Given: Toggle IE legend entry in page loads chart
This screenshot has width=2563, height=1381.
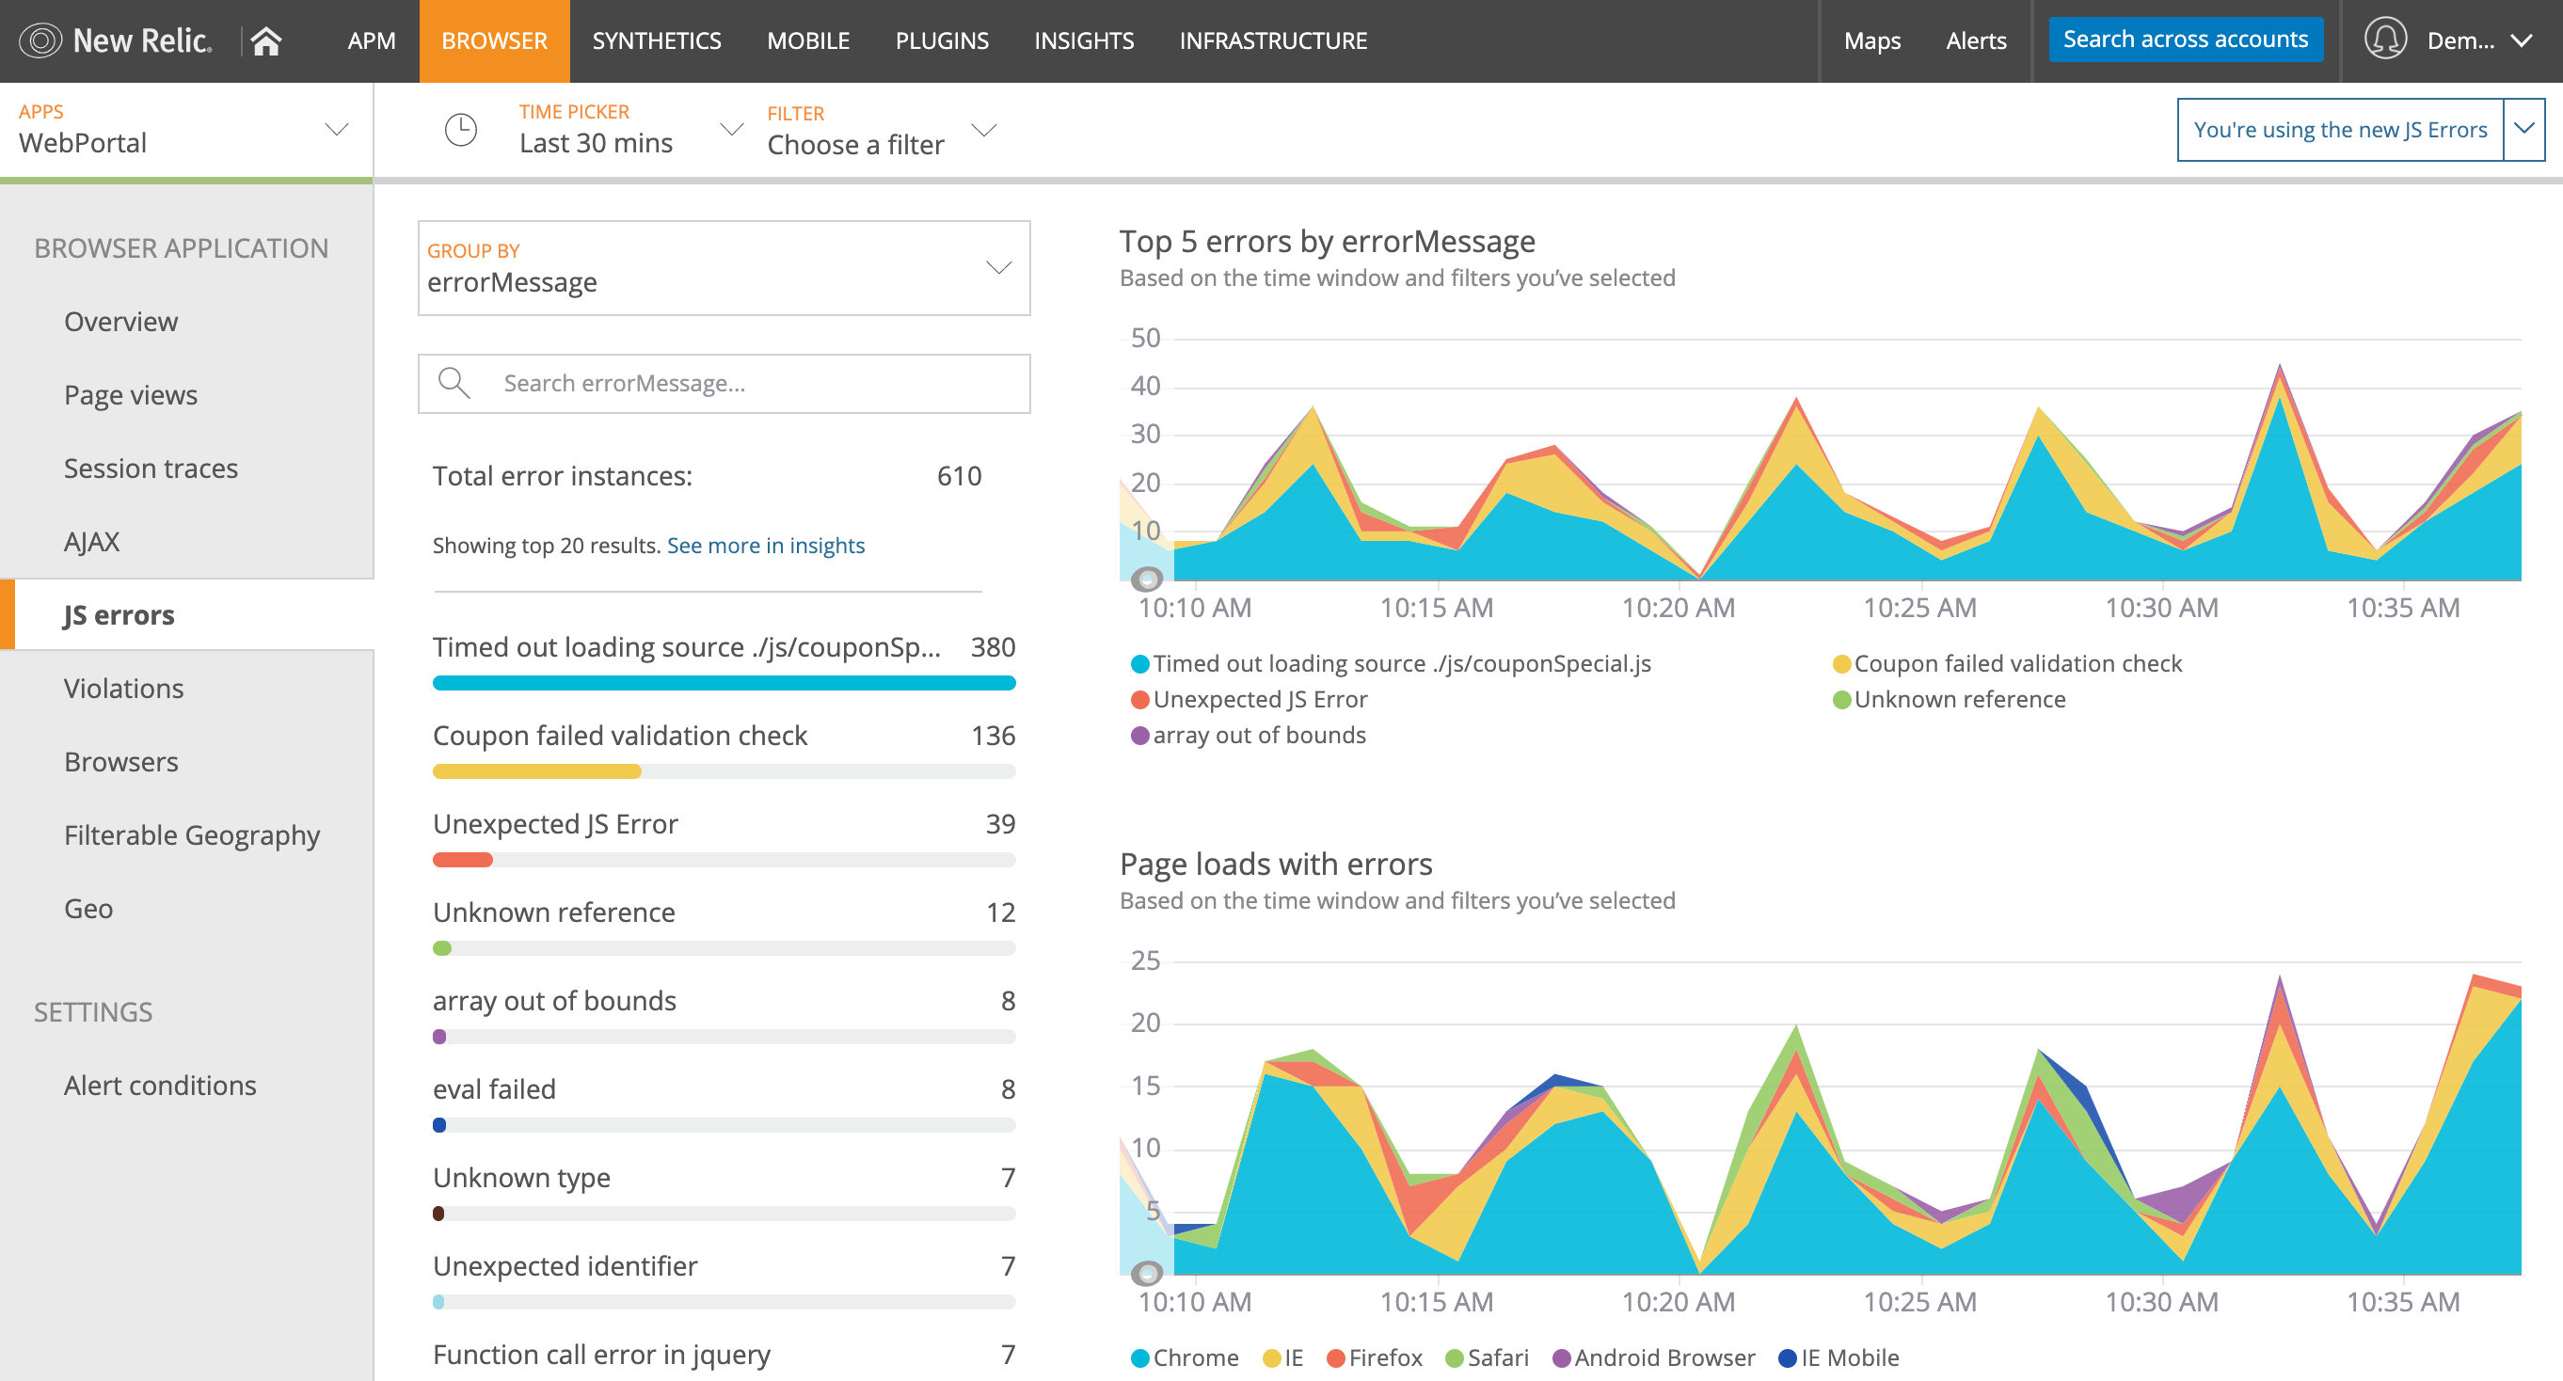Looking at the screenshot, I should point(1282,1357).
